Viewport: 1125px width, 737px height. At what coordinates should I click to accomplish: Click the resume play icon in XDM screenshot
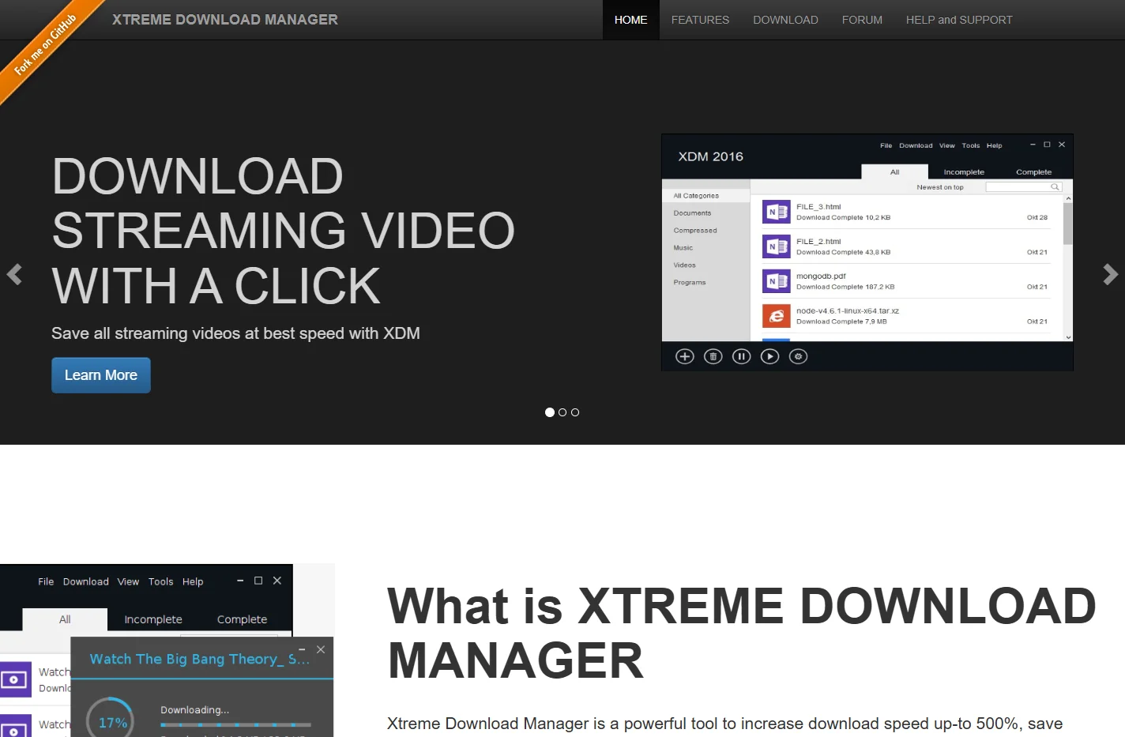[x=770, y=356]
